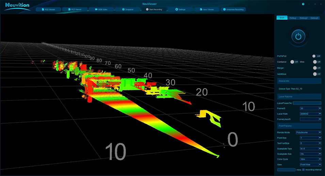Switch to the Debug3 tab
This screenshot has width=325, height=176.
[314, 18]
